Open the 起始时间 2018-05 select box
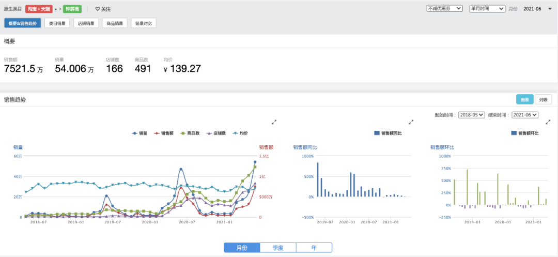 click(472, 115)
